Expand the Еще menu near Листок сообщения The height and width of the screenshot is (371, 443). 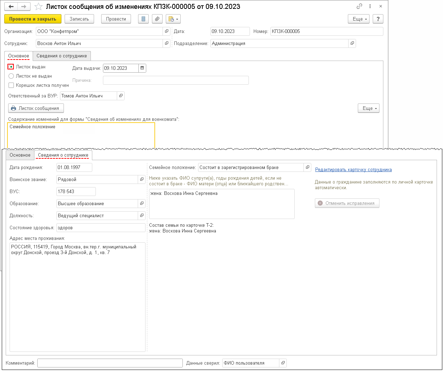(x=368, y=108)
